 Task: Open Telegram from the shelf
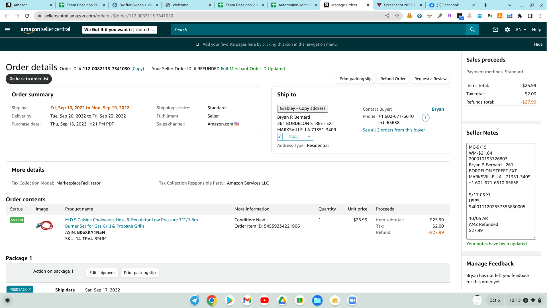(195, 300)
